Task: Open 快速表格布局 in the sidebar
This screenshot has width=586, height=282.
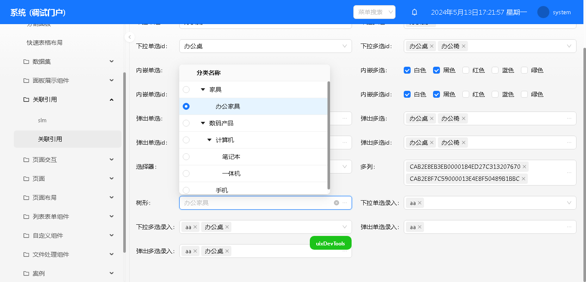Action: (x=44, y=43)
